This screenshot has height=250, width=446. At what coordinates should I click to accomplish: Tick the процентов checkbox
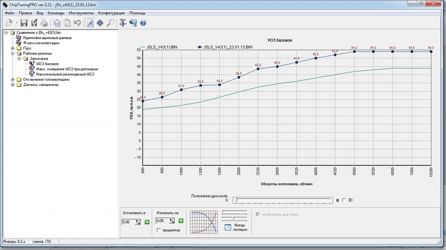click(159, 230)
